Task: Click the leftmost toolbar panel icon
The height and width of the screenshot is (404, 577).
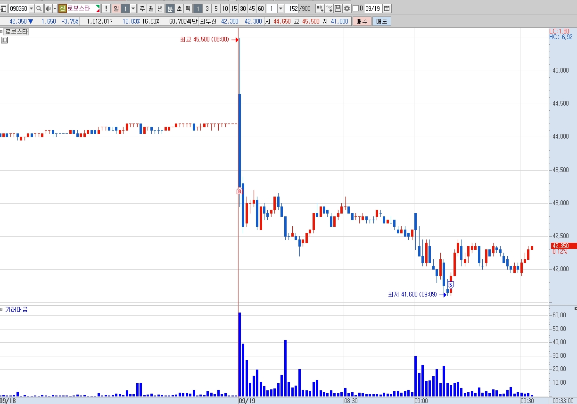Action: (x=4, y=8)
